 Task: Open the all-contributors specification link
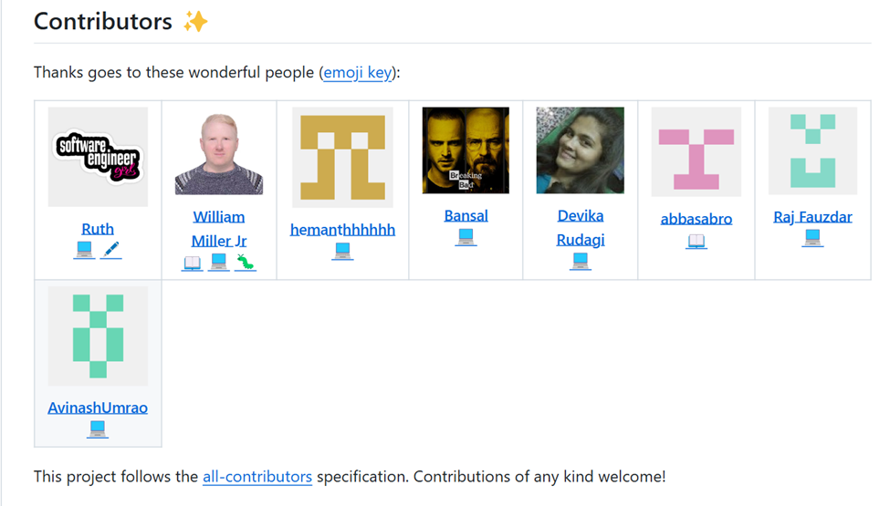click(257, 477)
